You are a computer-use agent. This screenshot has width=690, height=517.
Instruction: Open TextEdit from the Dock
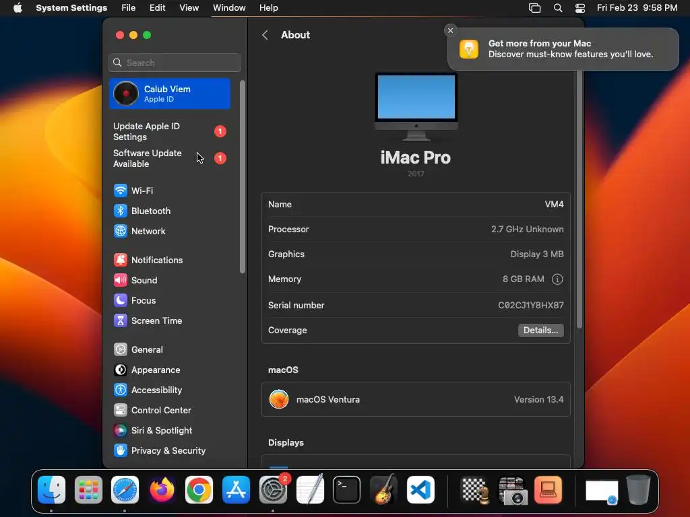pos(310,489)
